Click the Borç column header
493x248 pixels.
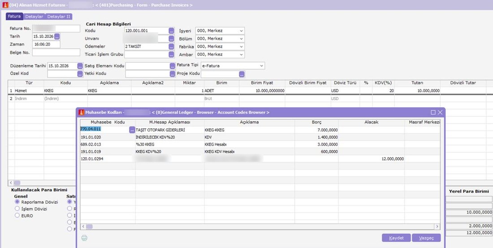pyautogui.click(x=316, y=122)
